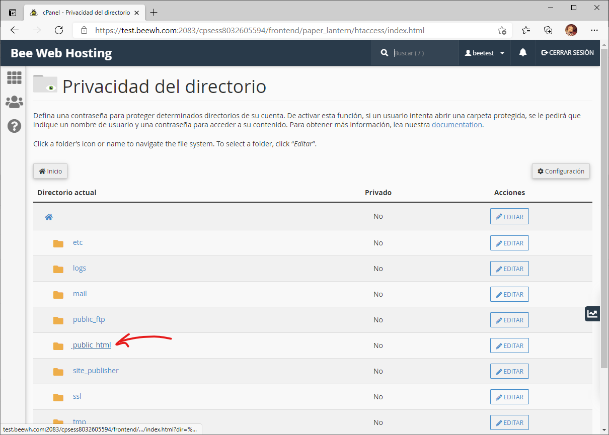The image size is (609, 435).
Task: Click the mail folder icon
Action: click(58, 295)
